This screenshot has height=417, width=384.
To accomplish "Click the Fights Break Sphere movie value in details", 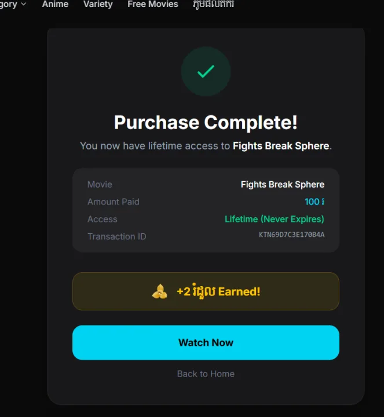I will [x=282, y=184].
